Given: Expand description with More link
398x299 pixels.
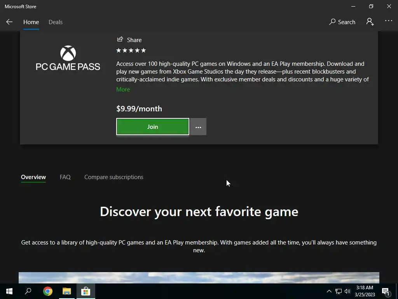Looking at the screenshot, I should (x=123, y=90).
